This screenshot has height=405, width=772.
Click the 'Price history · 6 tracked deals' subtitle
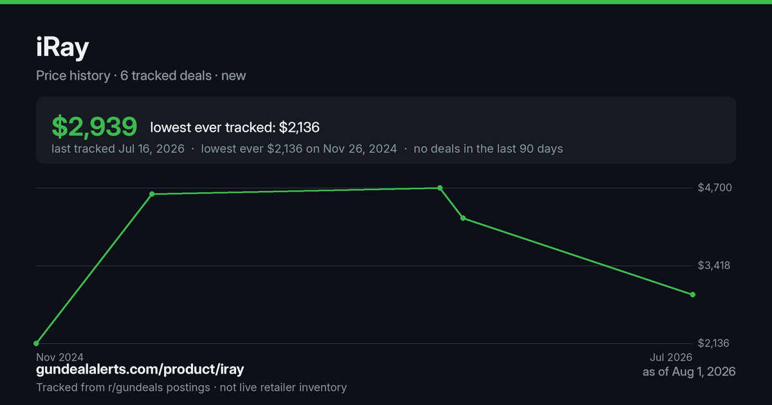tap(124, 75)
